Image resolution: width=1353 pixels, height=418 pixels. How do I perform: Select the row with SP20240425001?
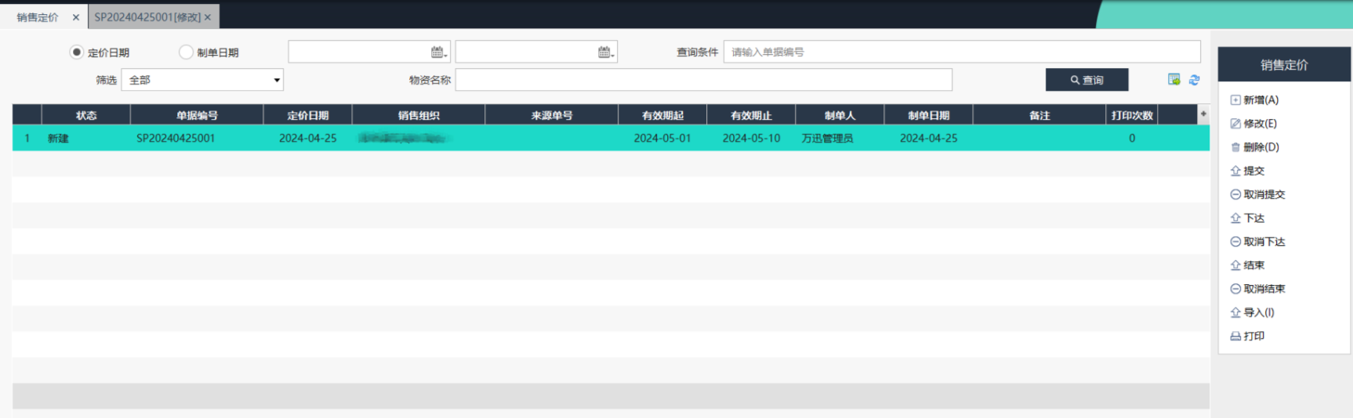coord(176,139)
